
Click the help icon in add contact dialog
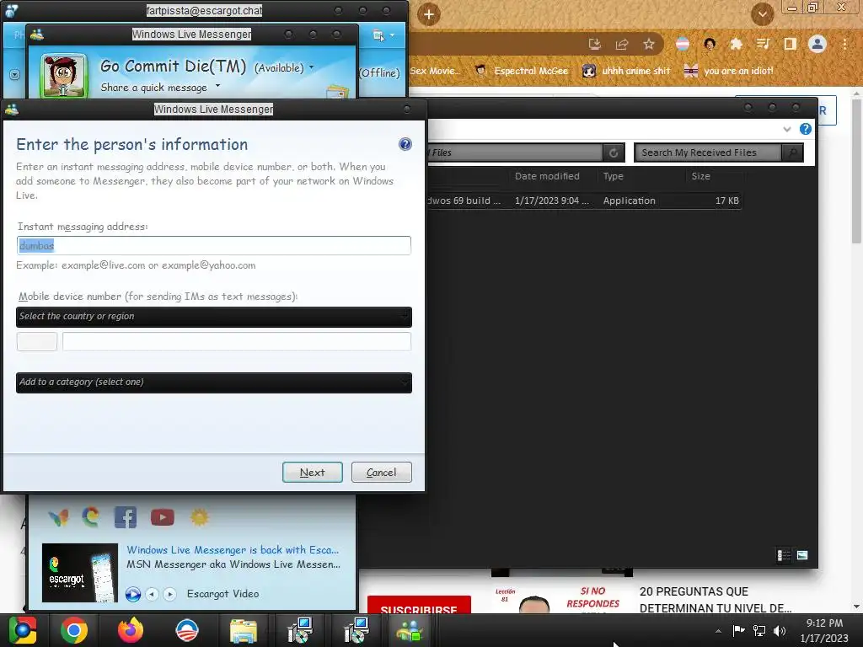click(405, 144)
